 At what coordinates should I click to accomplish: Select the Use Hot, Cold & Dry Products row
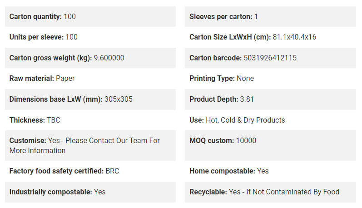tap(270, 120)
